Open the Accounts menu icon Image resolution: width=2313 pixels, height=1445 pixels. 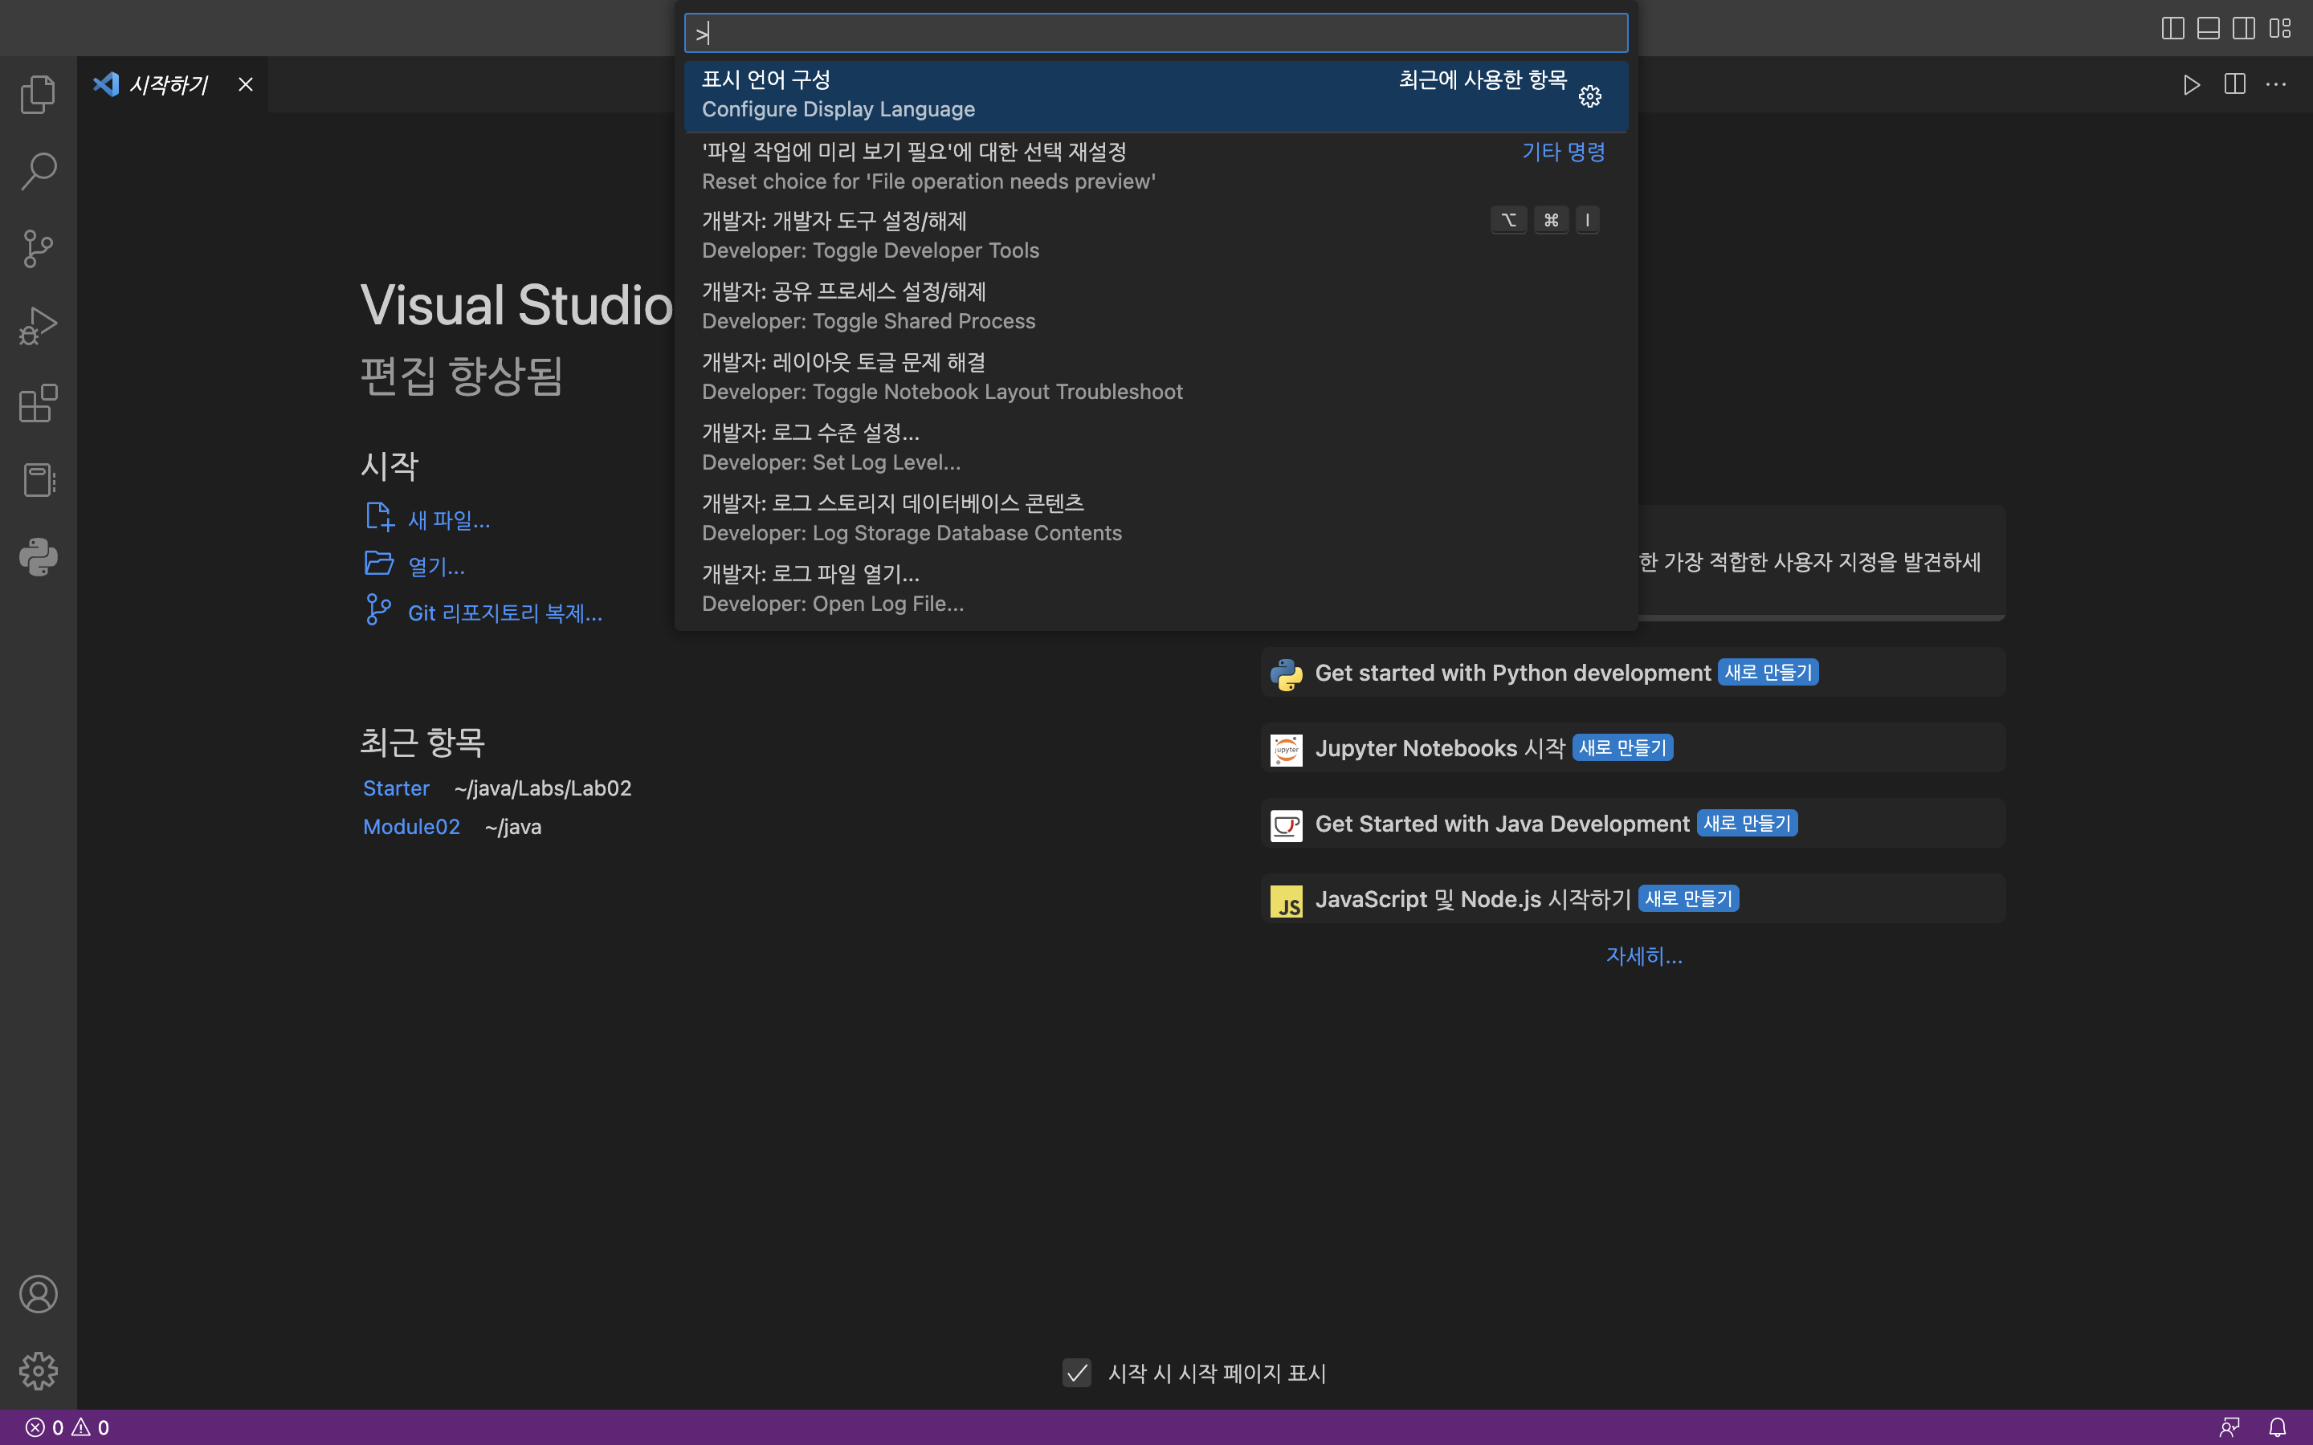(39, 1294)
